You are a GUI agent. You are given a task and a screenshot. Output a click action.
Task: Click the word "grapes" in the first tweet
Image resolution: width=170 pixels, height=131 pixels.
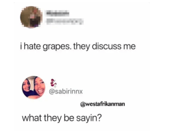pyautogui.click(x=57, y=47)
